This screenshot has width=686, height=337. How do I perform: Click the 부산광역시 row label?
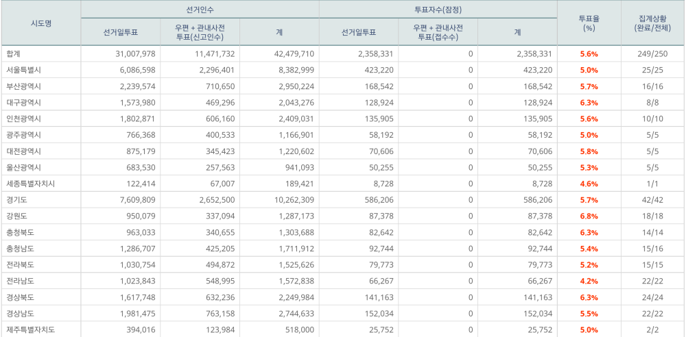click(23, 86)
